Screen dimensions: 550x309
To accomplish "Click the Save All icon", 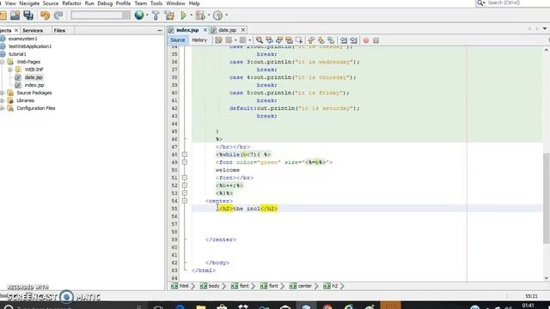I will 28,15.
